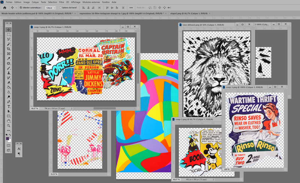
Task: Open the Calque dropdown in options bar
Action: pos(50,7)
